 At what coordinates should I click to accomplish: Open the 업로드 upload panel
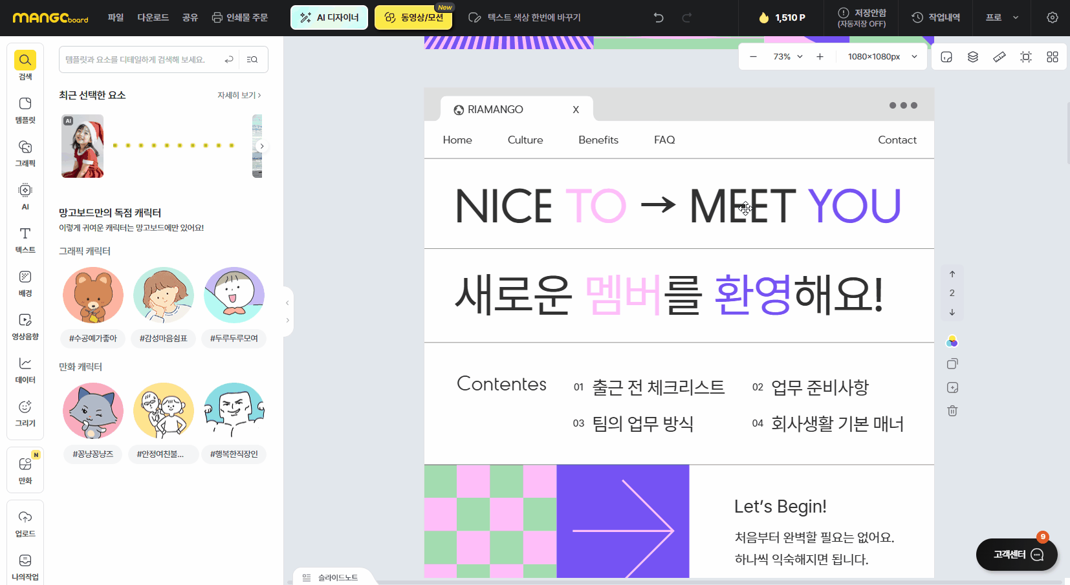tap(25, 524)
